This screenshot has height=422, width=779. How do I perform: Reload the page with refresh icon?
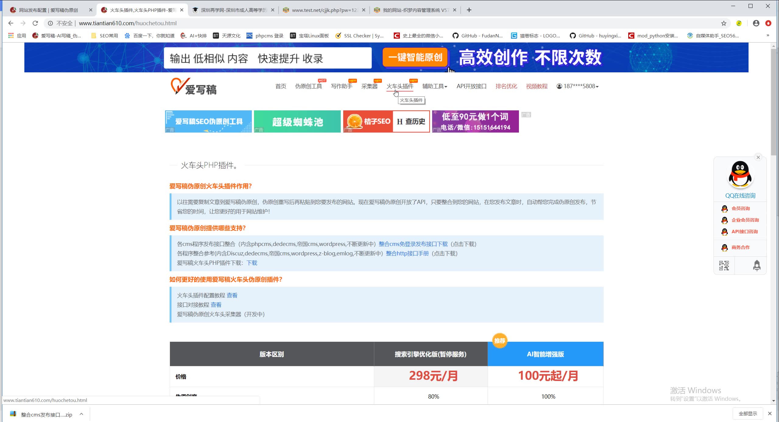tap(35, 23)
